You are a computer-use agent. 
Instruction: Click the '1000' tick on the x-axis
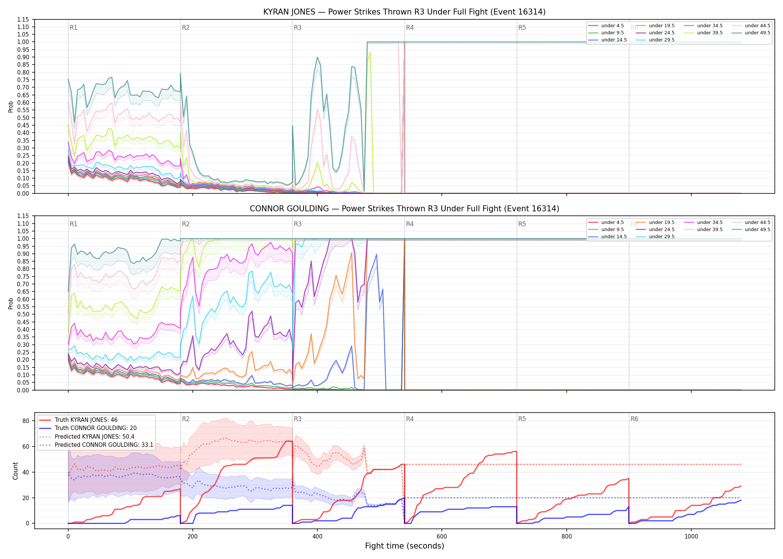691,537
